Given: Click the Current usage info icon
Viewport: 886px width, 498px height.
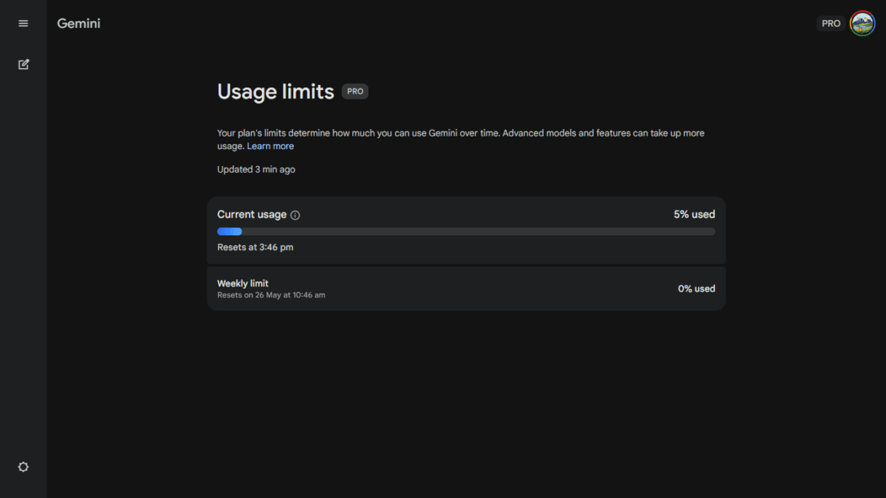Looking at the screenshot, I should pos(295,215).
